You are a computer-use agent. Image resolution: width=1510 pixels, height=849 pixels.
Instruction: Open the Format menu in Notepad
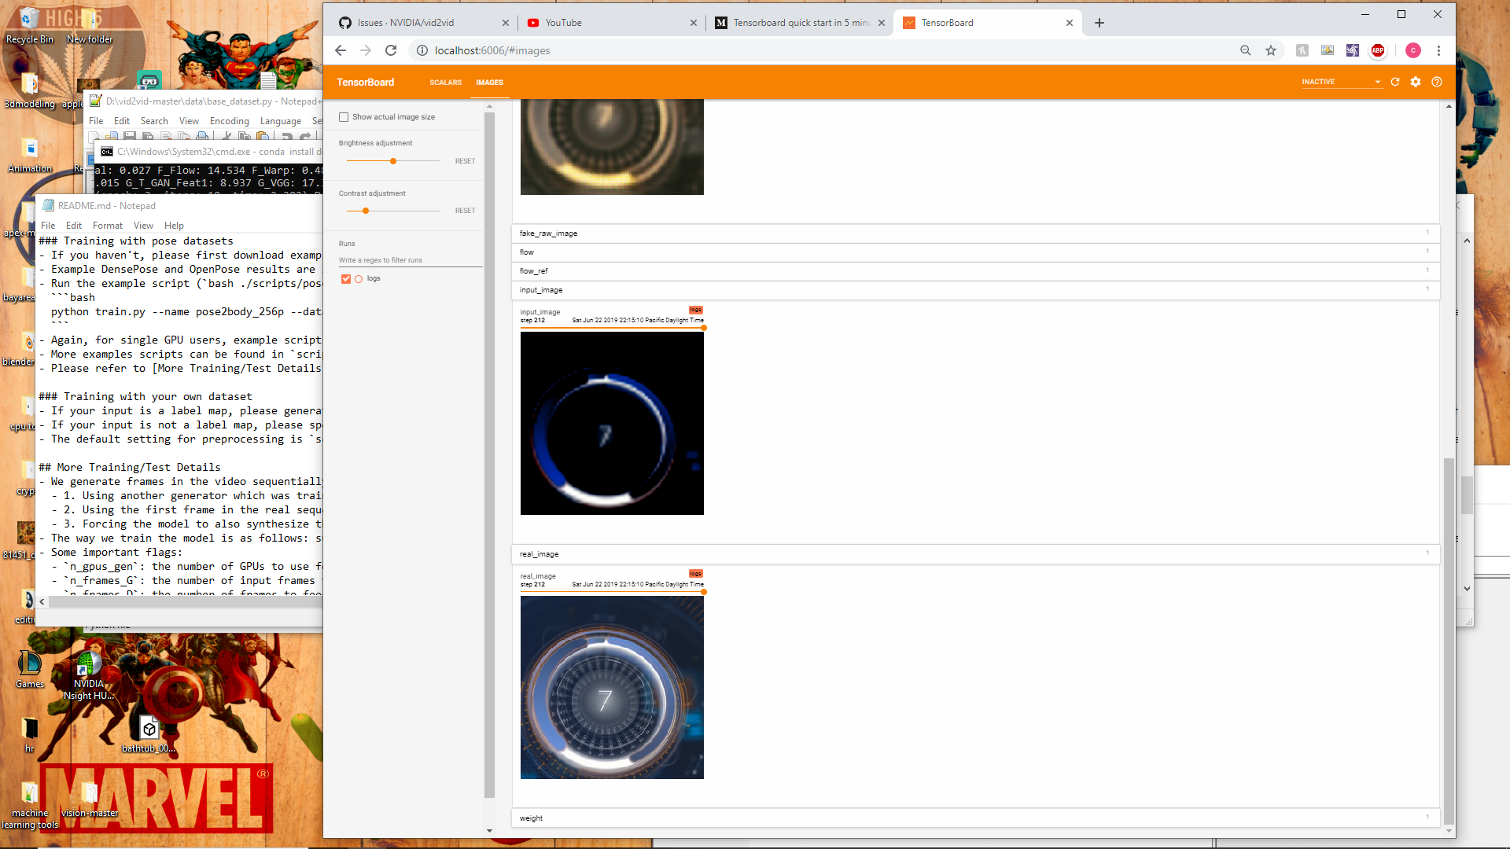(107, 226)
